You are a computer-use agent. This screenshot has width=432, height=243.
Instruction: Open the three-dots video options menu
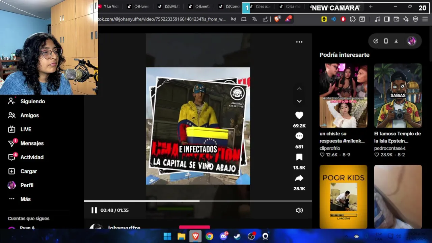(299, 42)
